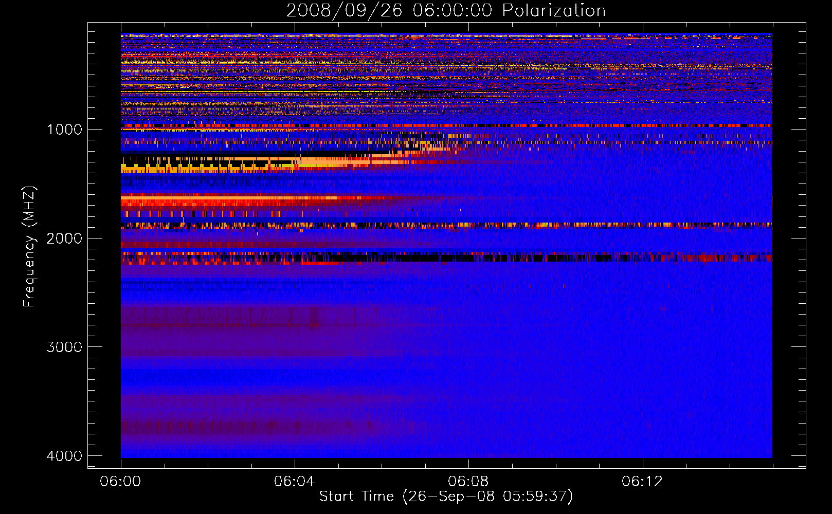Click the 06:00 time tick label
The height and width of the screenshot is (514, 832).
coord(121,482)
